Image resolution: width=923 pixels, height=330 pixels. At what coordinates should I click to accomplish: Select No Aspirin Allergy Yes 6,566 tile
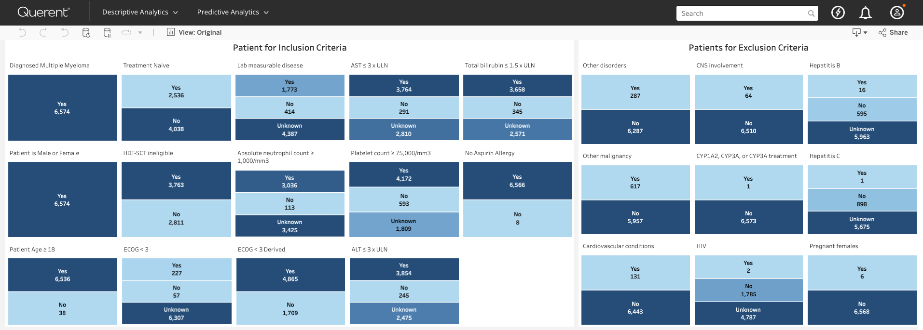coord(517,181)
